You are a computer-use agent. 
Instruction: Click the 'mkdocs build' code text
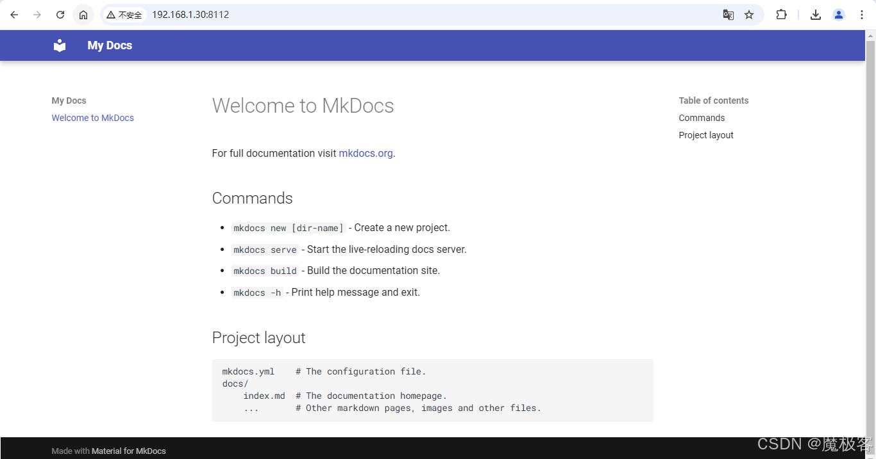[265, 271]
